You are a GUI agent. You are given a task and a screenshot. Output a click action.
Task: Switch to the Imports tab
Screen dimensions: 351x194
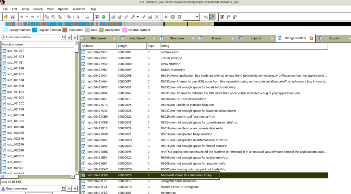click(x=256, y=38)
